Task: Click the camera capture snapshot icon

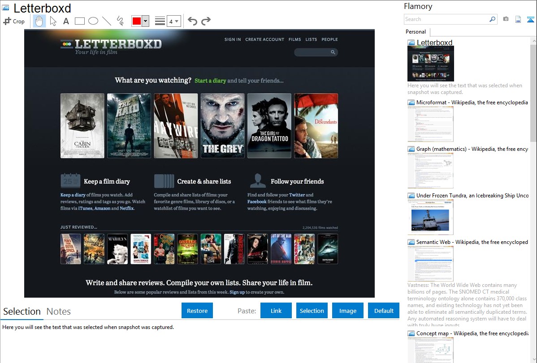Action: pyautogui.click(x=506, y=19)
